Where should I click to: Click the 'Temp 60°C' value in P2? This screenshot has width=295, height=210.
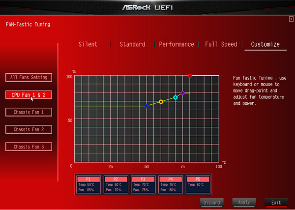[114, 185]
